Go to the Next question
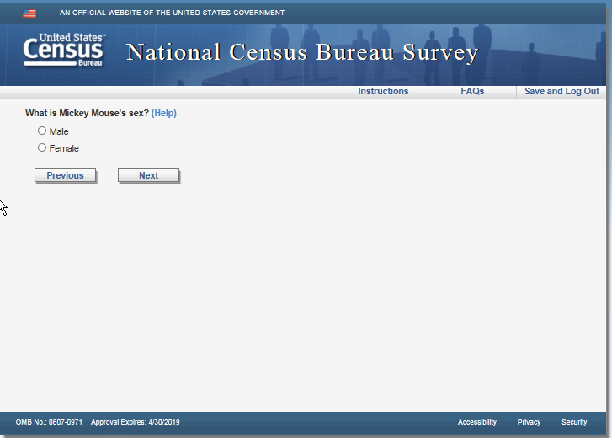 coord(149,175)
